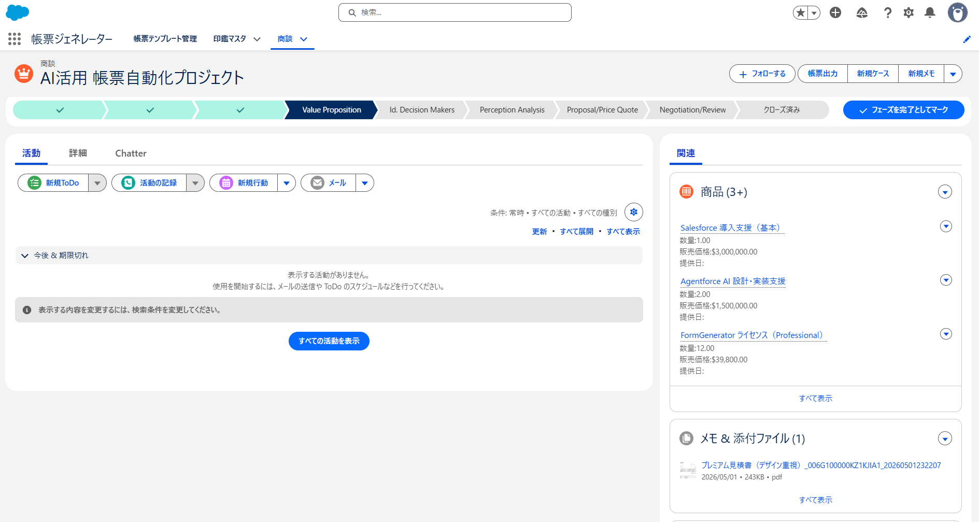Viewport: 979px width, 522px height.
Task: Open the 商談 navigation tab
Action: click(x=285, y=39)
